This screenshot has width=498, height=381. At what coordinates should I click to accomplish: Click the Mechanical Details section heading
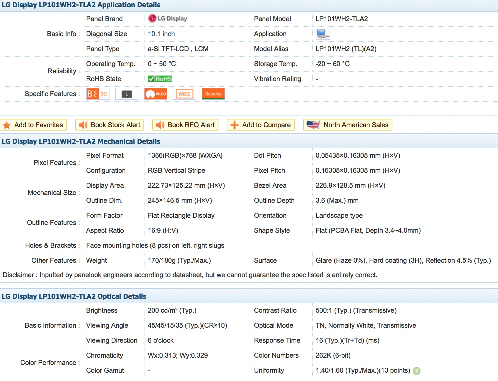click(x=81, y=142)
